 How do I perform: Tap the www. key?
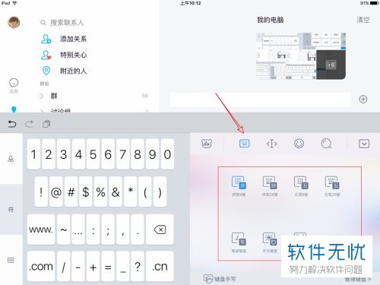pyautogui.click(x=41, y=230)
